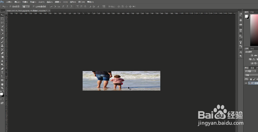Select the Quick Selection tool
The image size is (258, 132).
(x=2, y=26)
